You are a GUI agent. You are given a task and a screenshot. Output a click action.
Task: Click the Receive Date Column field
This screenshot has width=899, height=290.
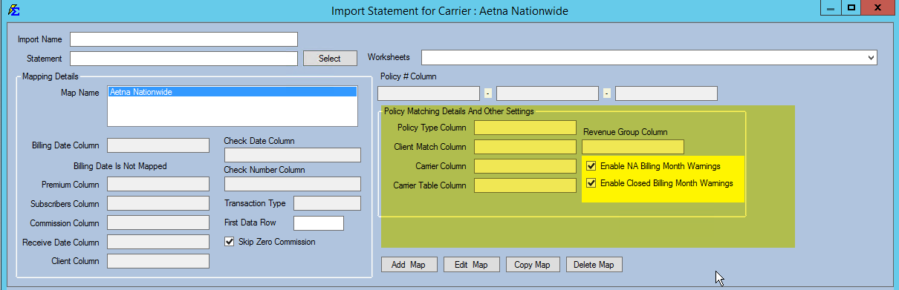coord(158,242)
